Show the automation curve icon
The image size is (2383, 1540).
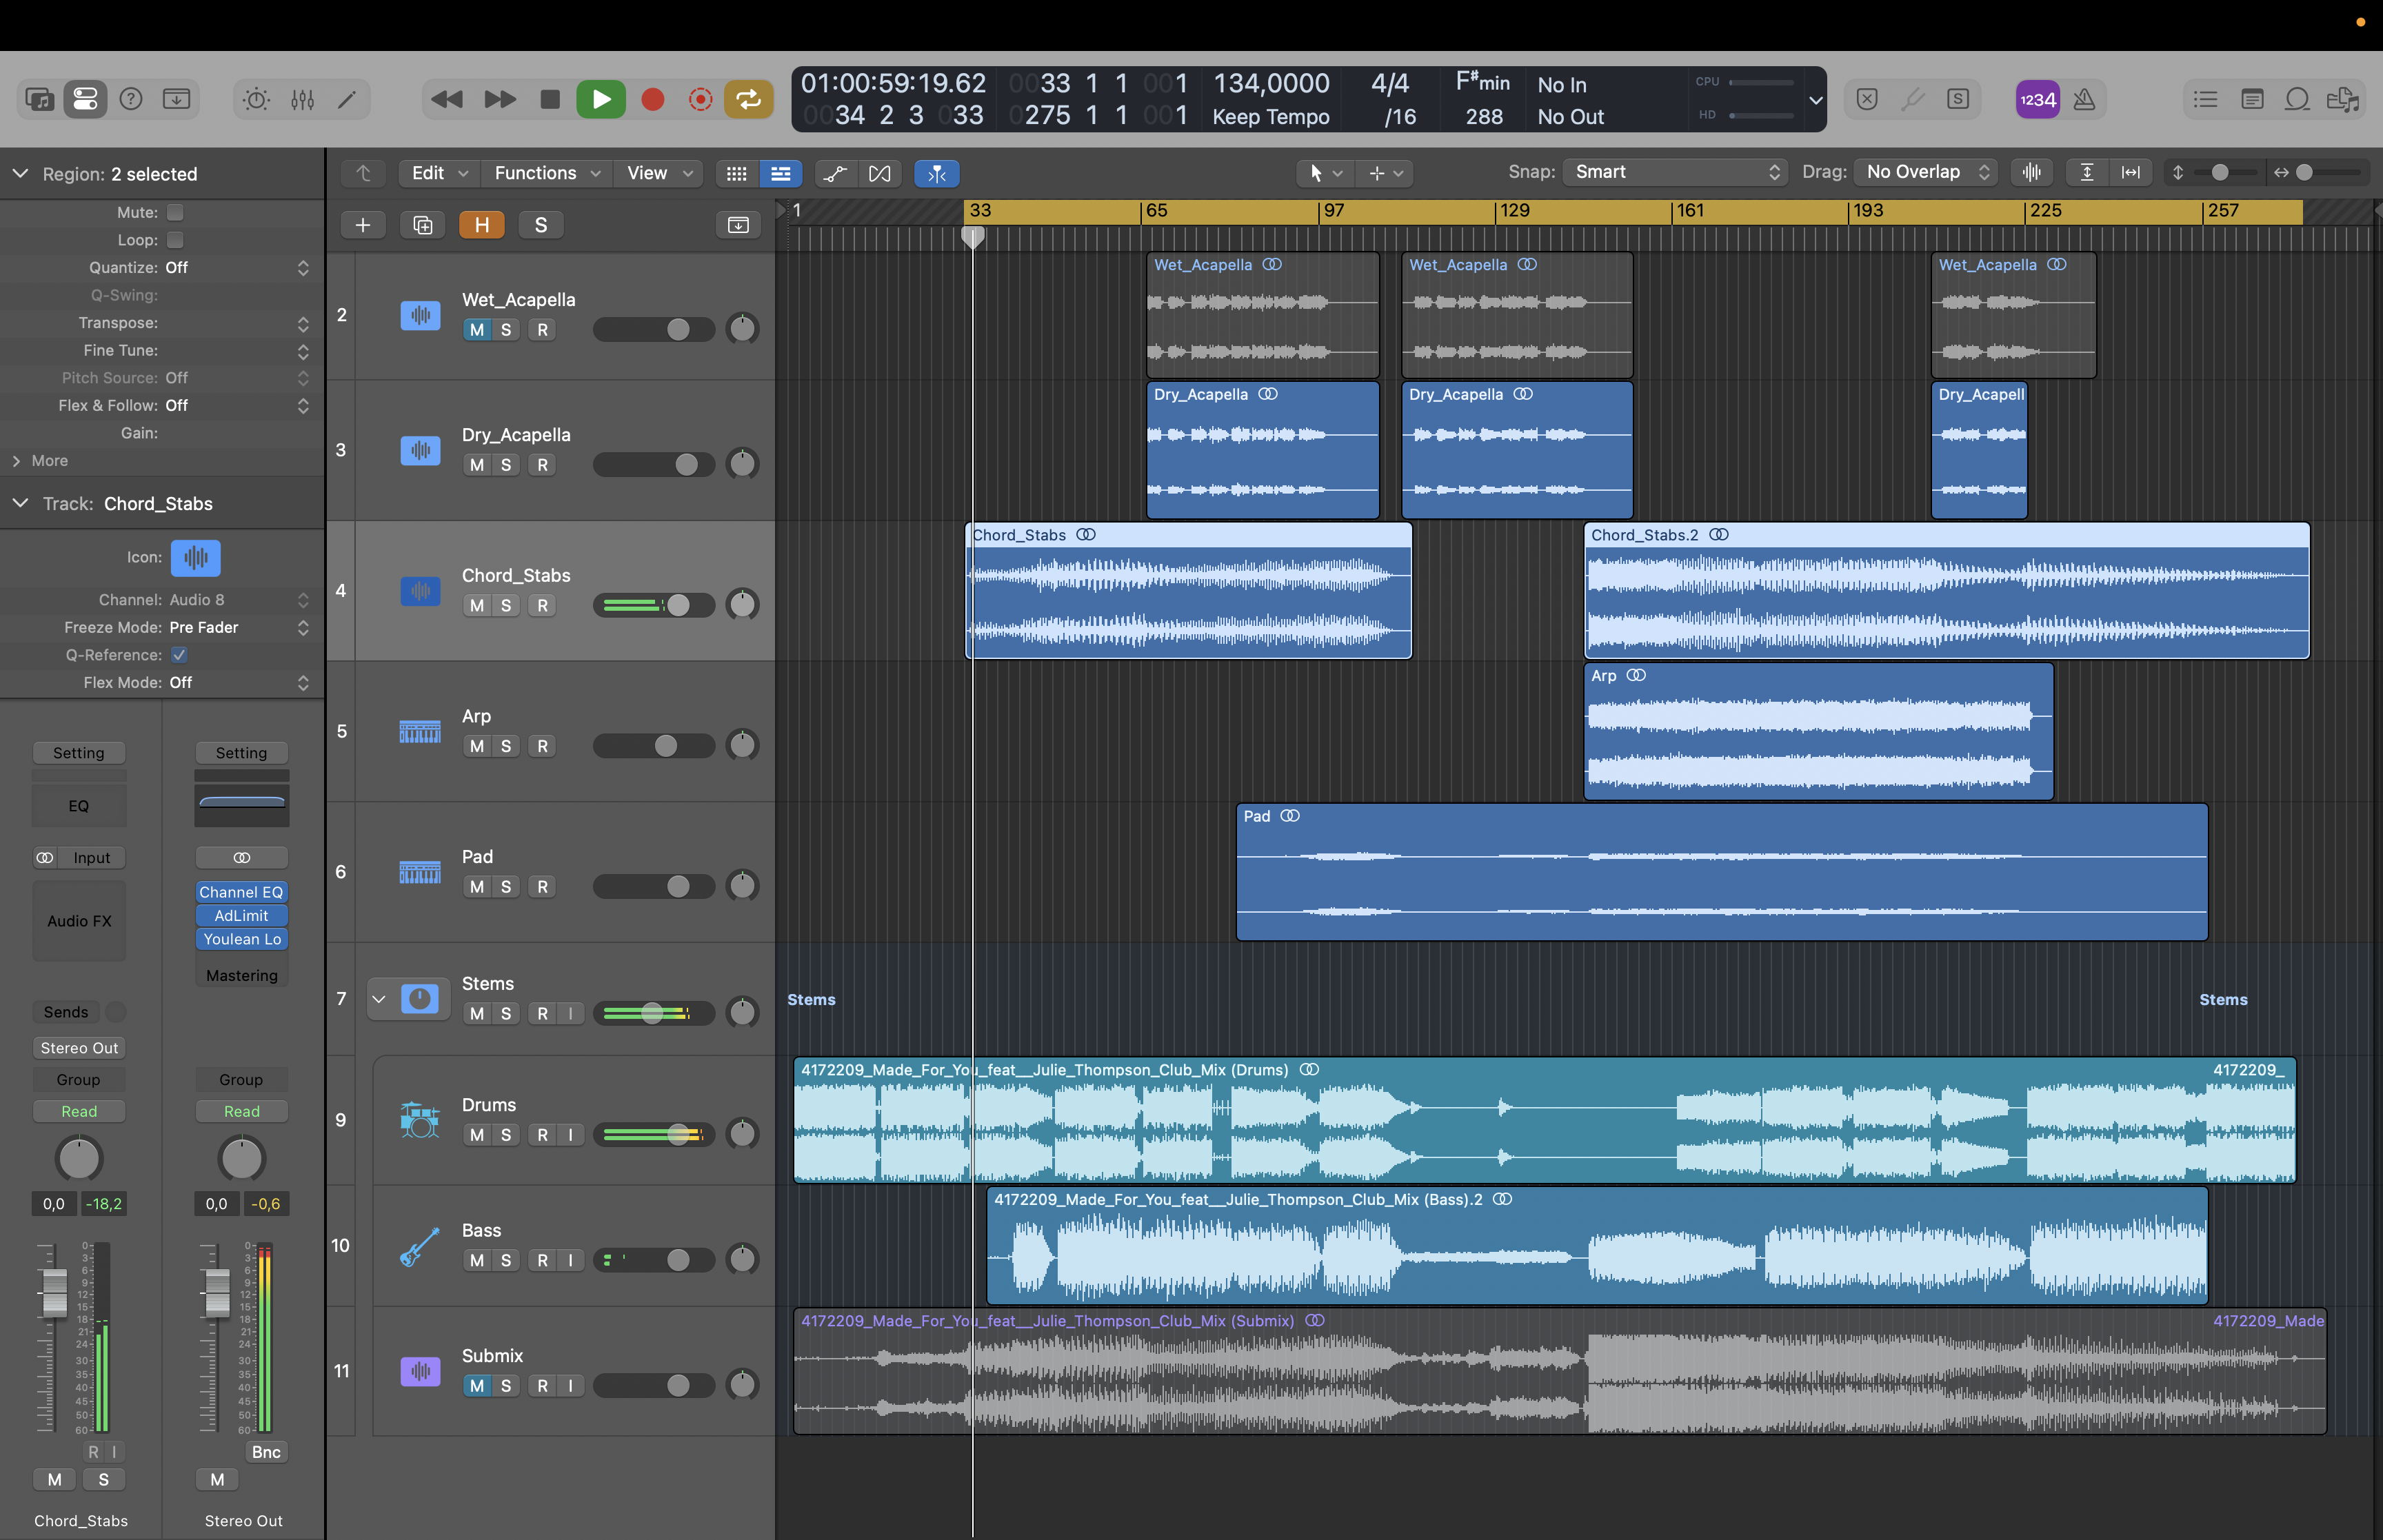[x=834, y=173]
